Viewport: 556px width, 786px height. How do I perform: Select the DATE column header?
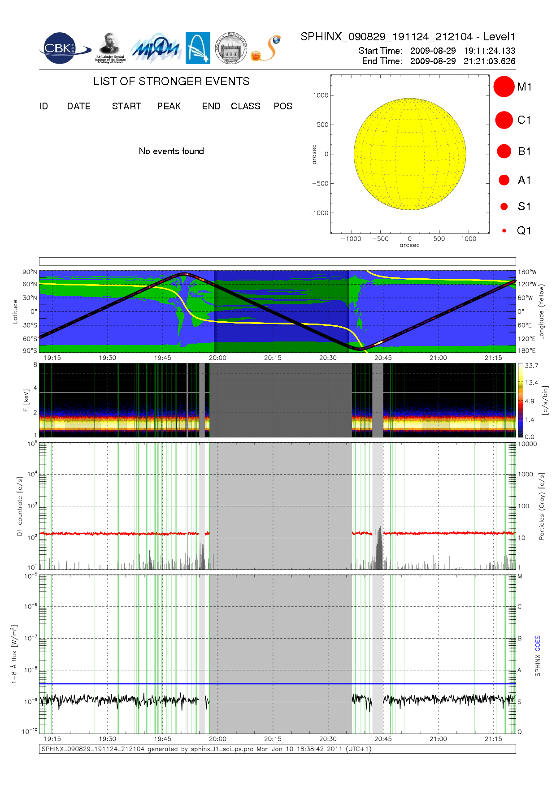[79, 106]
